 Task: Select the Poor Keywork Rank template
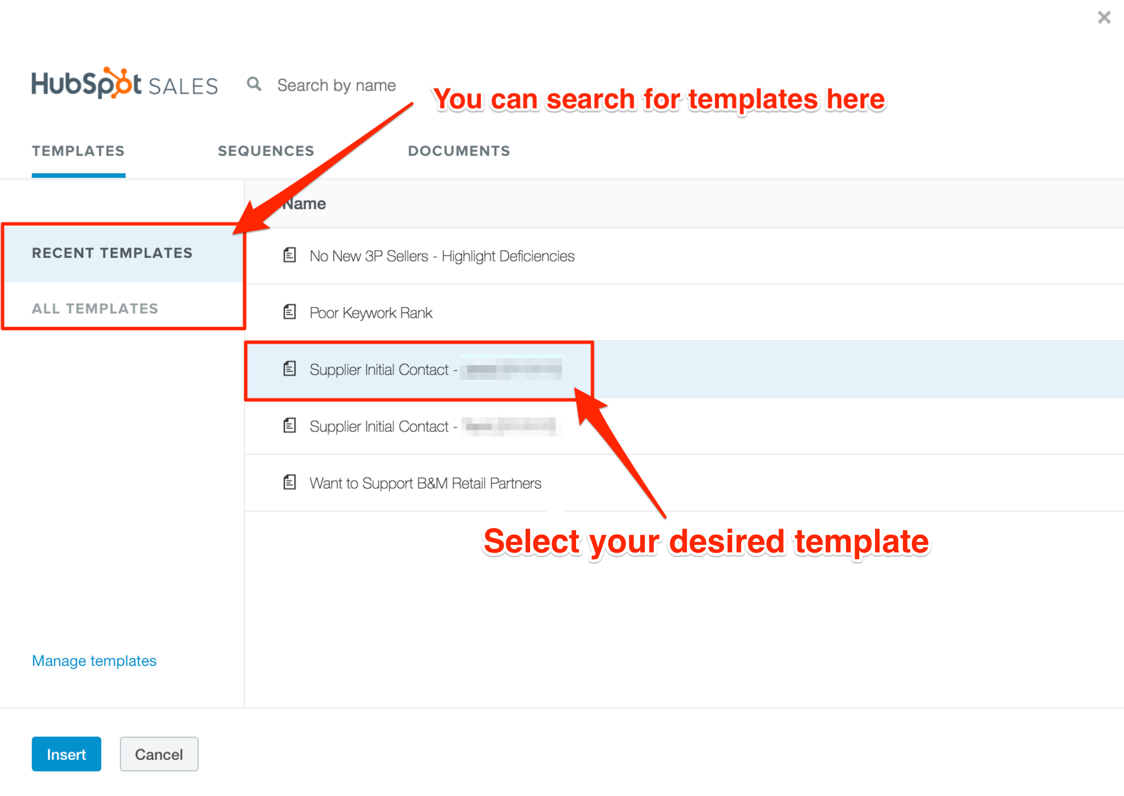point(684,313)
